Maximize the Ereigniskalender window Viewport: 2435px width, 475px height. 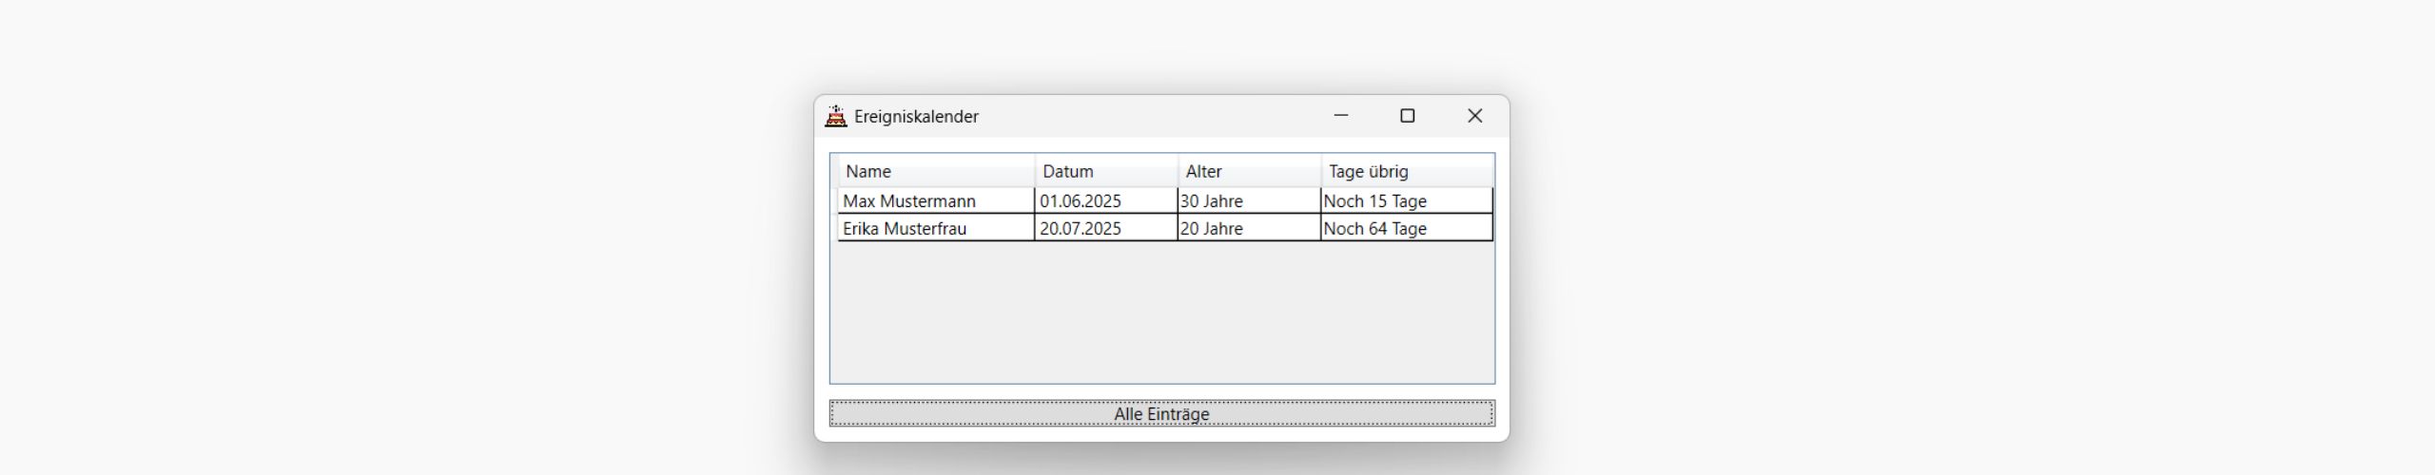click(x=1408, y=116)
